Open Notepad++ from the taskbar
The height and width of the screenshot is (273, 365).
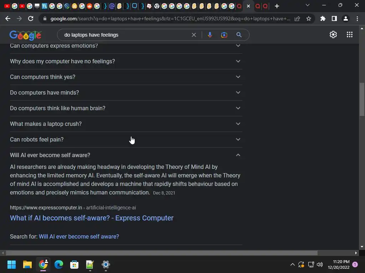(x=90, y=264)
